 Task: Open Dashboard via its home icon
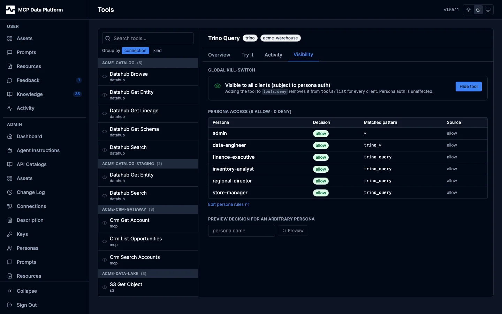point(10,136)
